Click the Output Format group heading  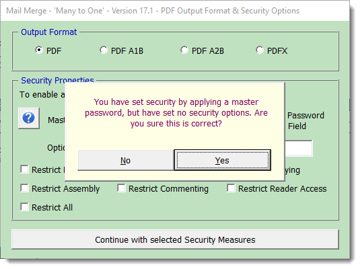[x=49, y=32]
